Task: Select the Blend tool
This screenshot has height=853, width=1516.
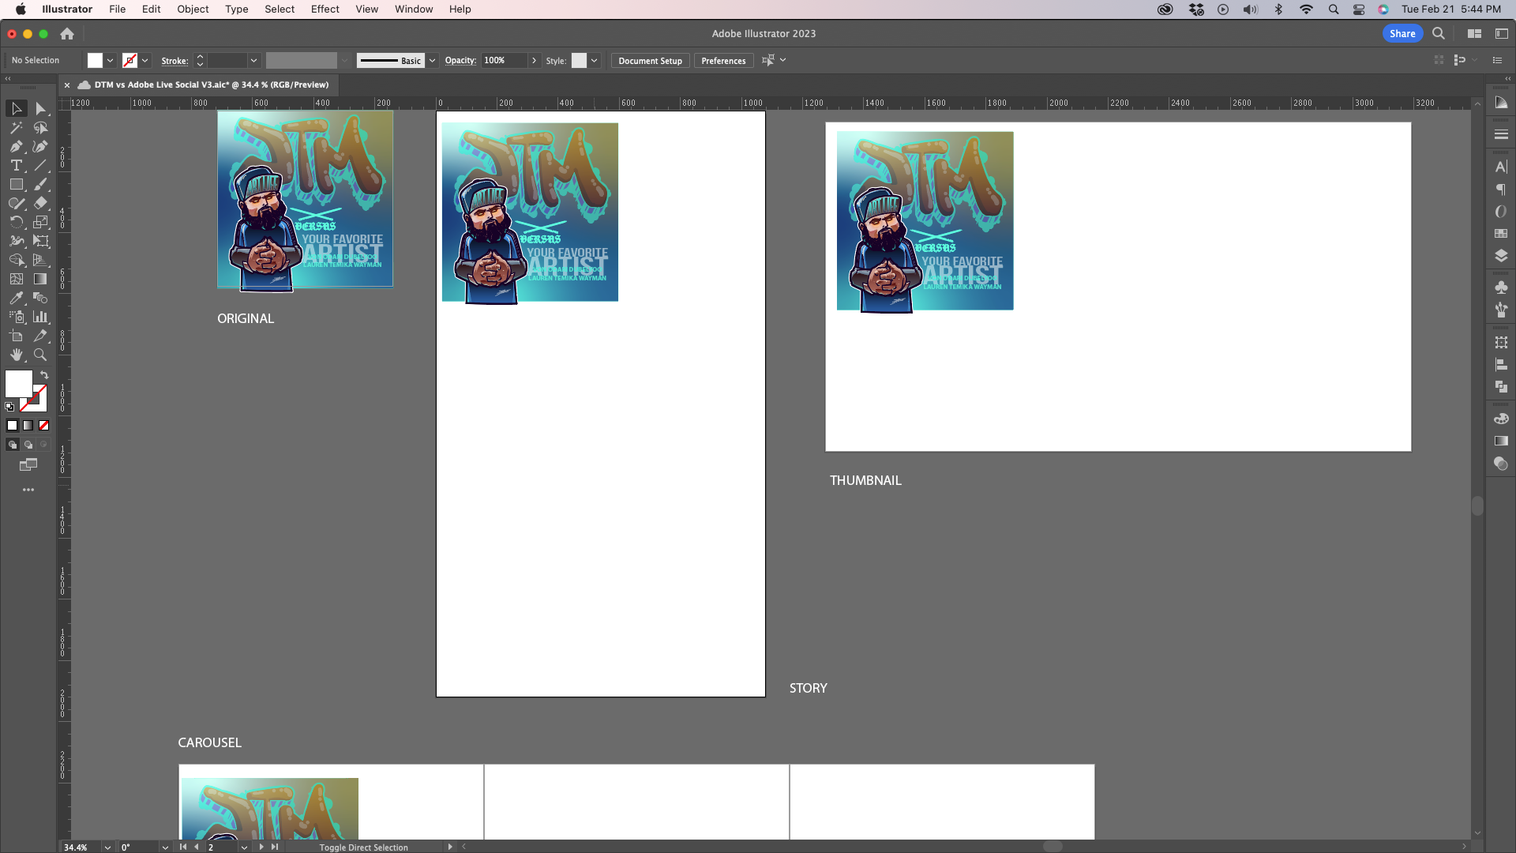Action: coord(40,298)
